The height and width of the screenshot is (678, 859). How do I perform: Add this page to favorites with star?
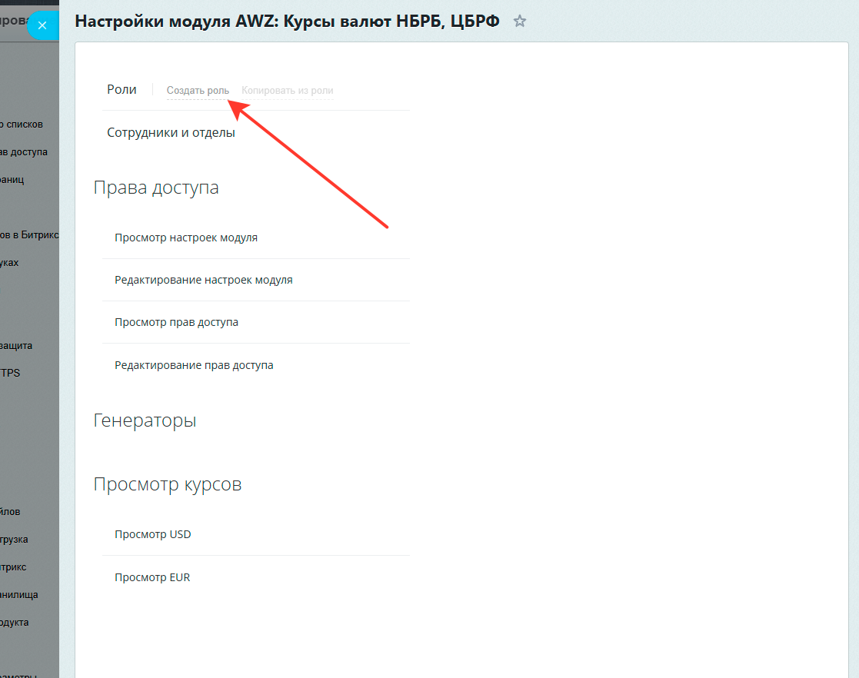[x=520, y=22]
